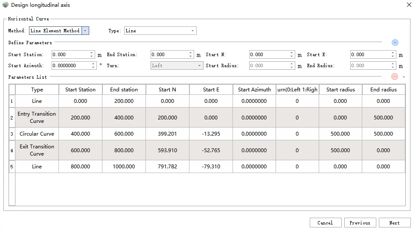This screenshot has height=230, width=413.
Task: Click the red remove parameter minus icon
Action: (x=395, y=77)
